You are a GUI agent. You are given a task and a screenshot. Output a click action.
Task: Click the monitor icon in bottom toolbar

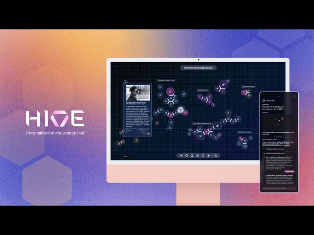tap(203, 156)
